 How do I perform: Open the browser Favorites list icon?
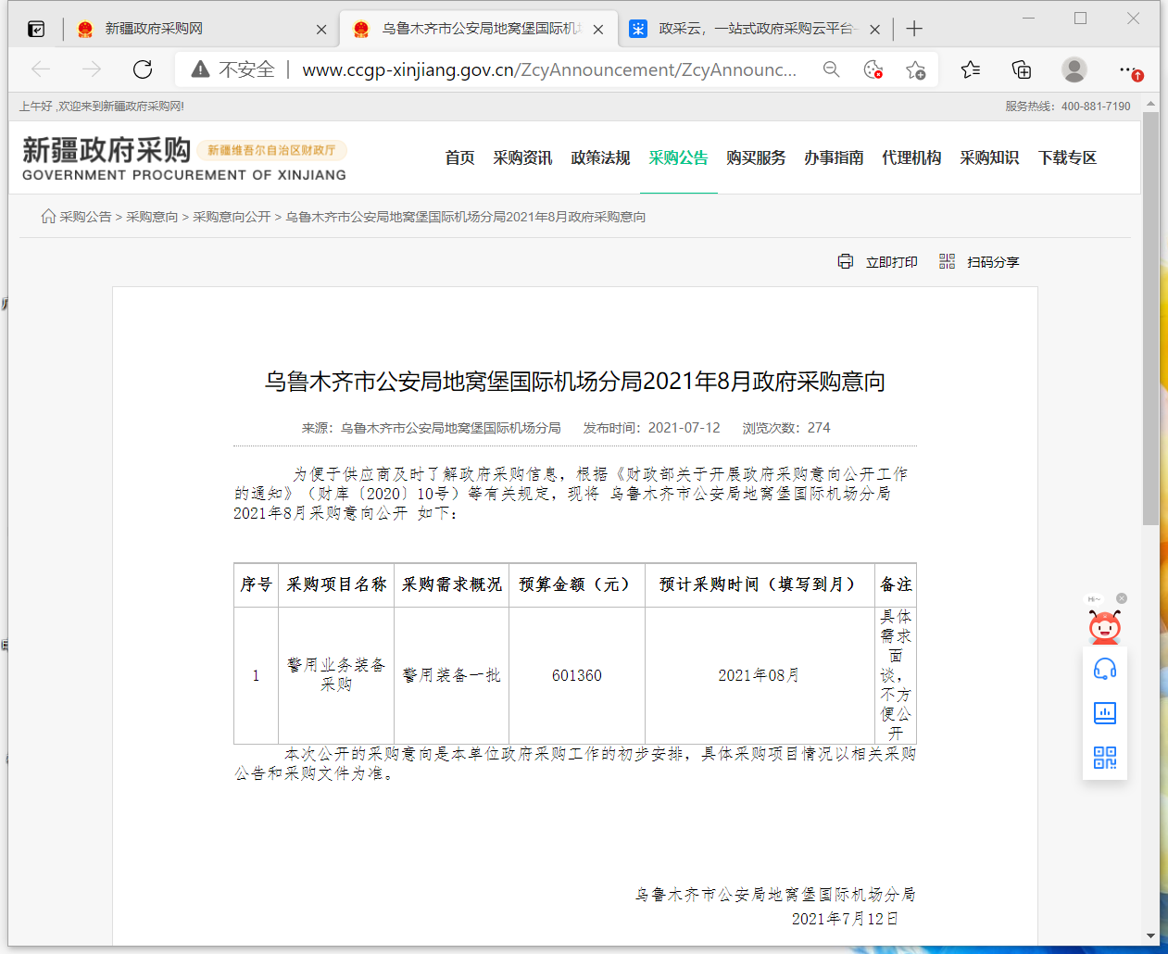pos(970,69)
